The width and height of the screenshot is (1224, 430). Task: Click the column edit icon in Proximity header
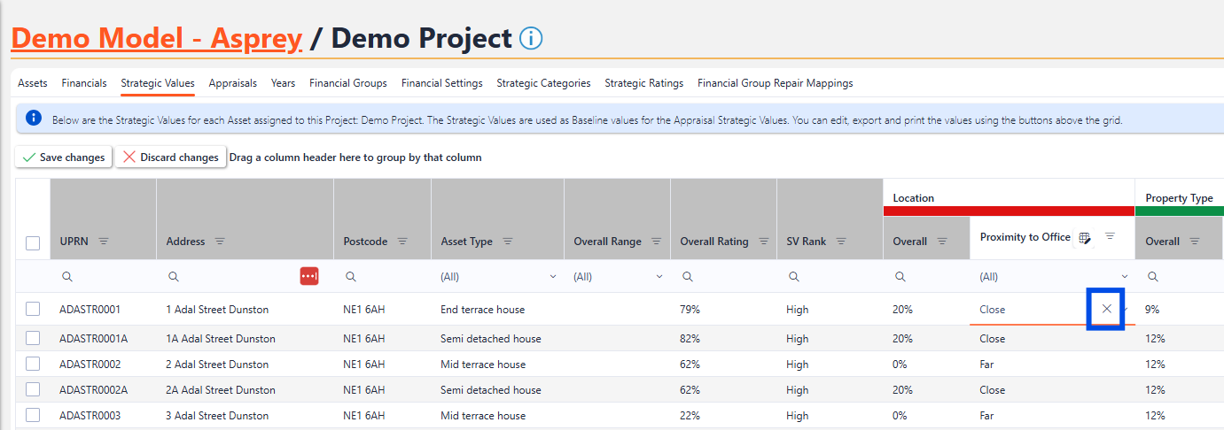(x=1085, y=237)
